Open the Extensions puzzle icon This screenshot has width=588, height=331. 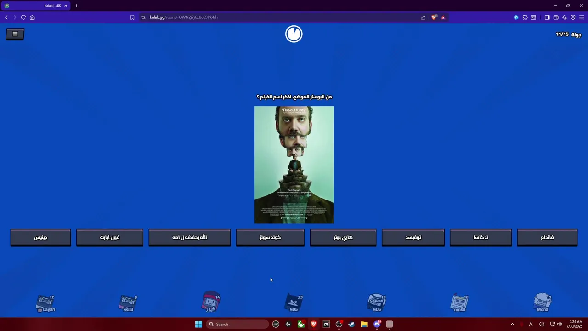[x=525, y=17]
